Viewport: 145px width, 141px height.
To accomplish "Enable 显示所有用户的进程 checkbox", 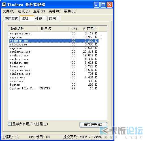I will coord(10,124).
